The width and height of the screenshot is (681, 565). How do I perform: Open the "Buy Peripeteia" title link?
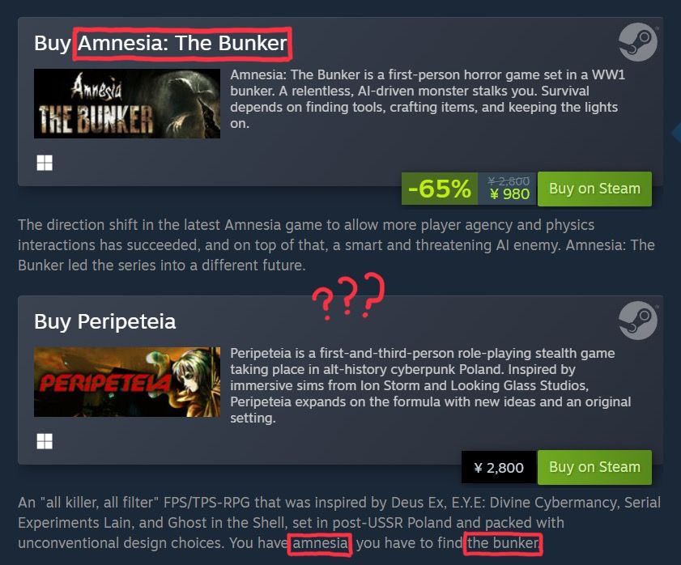point(105,321)
